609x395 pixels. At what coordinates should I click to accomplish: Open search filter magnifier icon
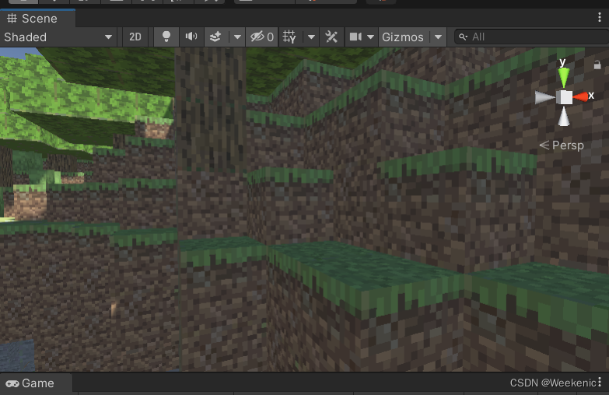(x=464, y=37)
